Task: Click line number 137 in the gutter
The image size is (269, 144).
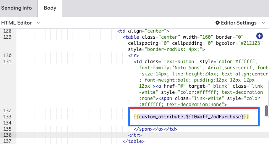Action: coord(7,141)
